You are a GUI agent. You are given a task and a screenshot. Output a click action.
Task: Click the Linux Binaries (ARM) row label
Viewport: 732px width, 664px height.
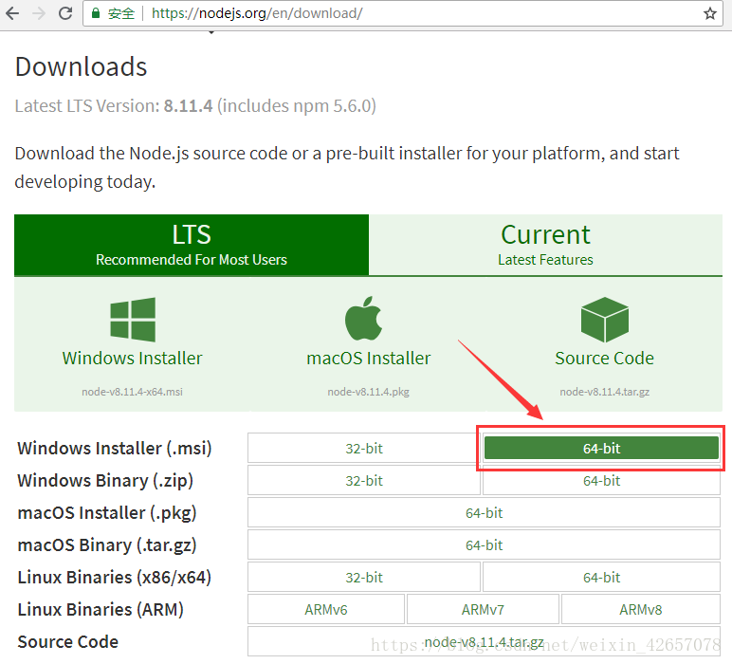pos(101,609)
